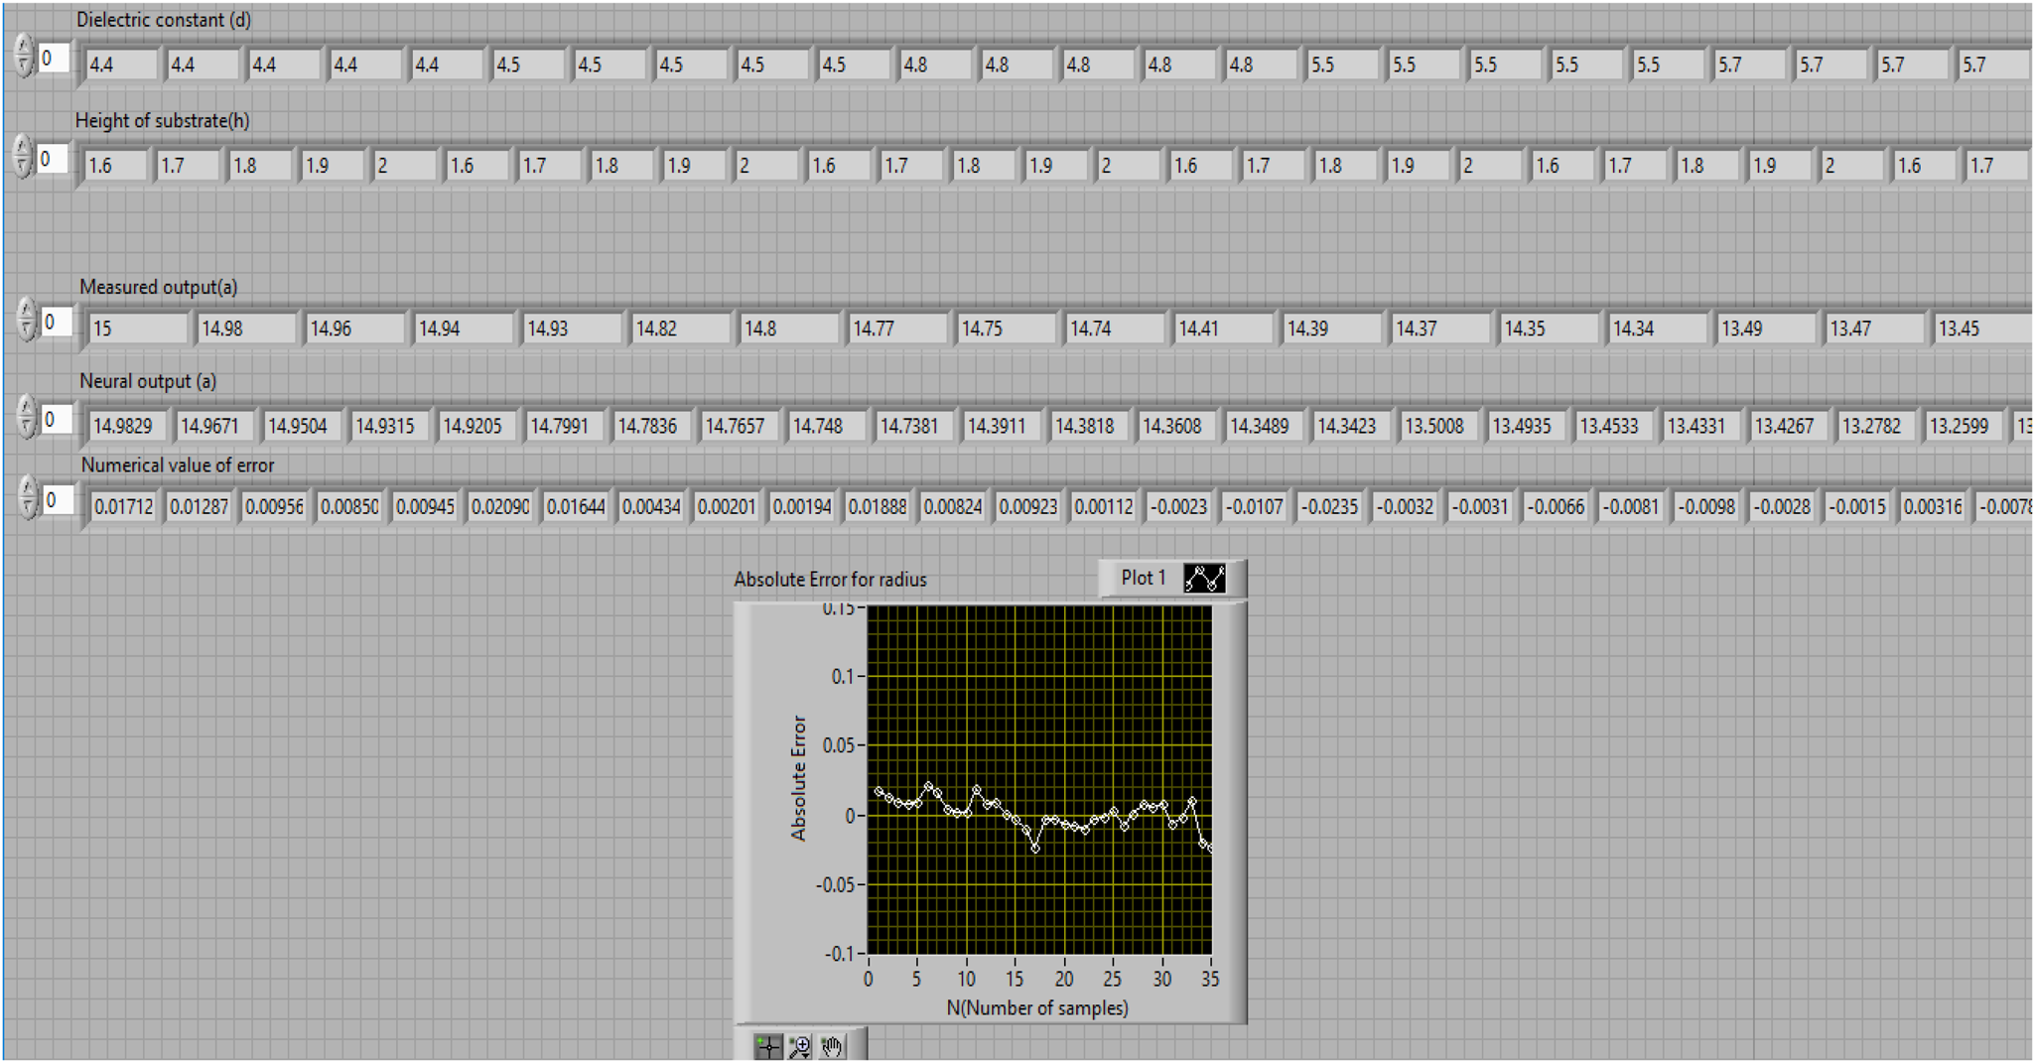This screenshot has width=2035, height=1063.
Task: Select first Measured output cell showing 15
Action: (137, 329)
